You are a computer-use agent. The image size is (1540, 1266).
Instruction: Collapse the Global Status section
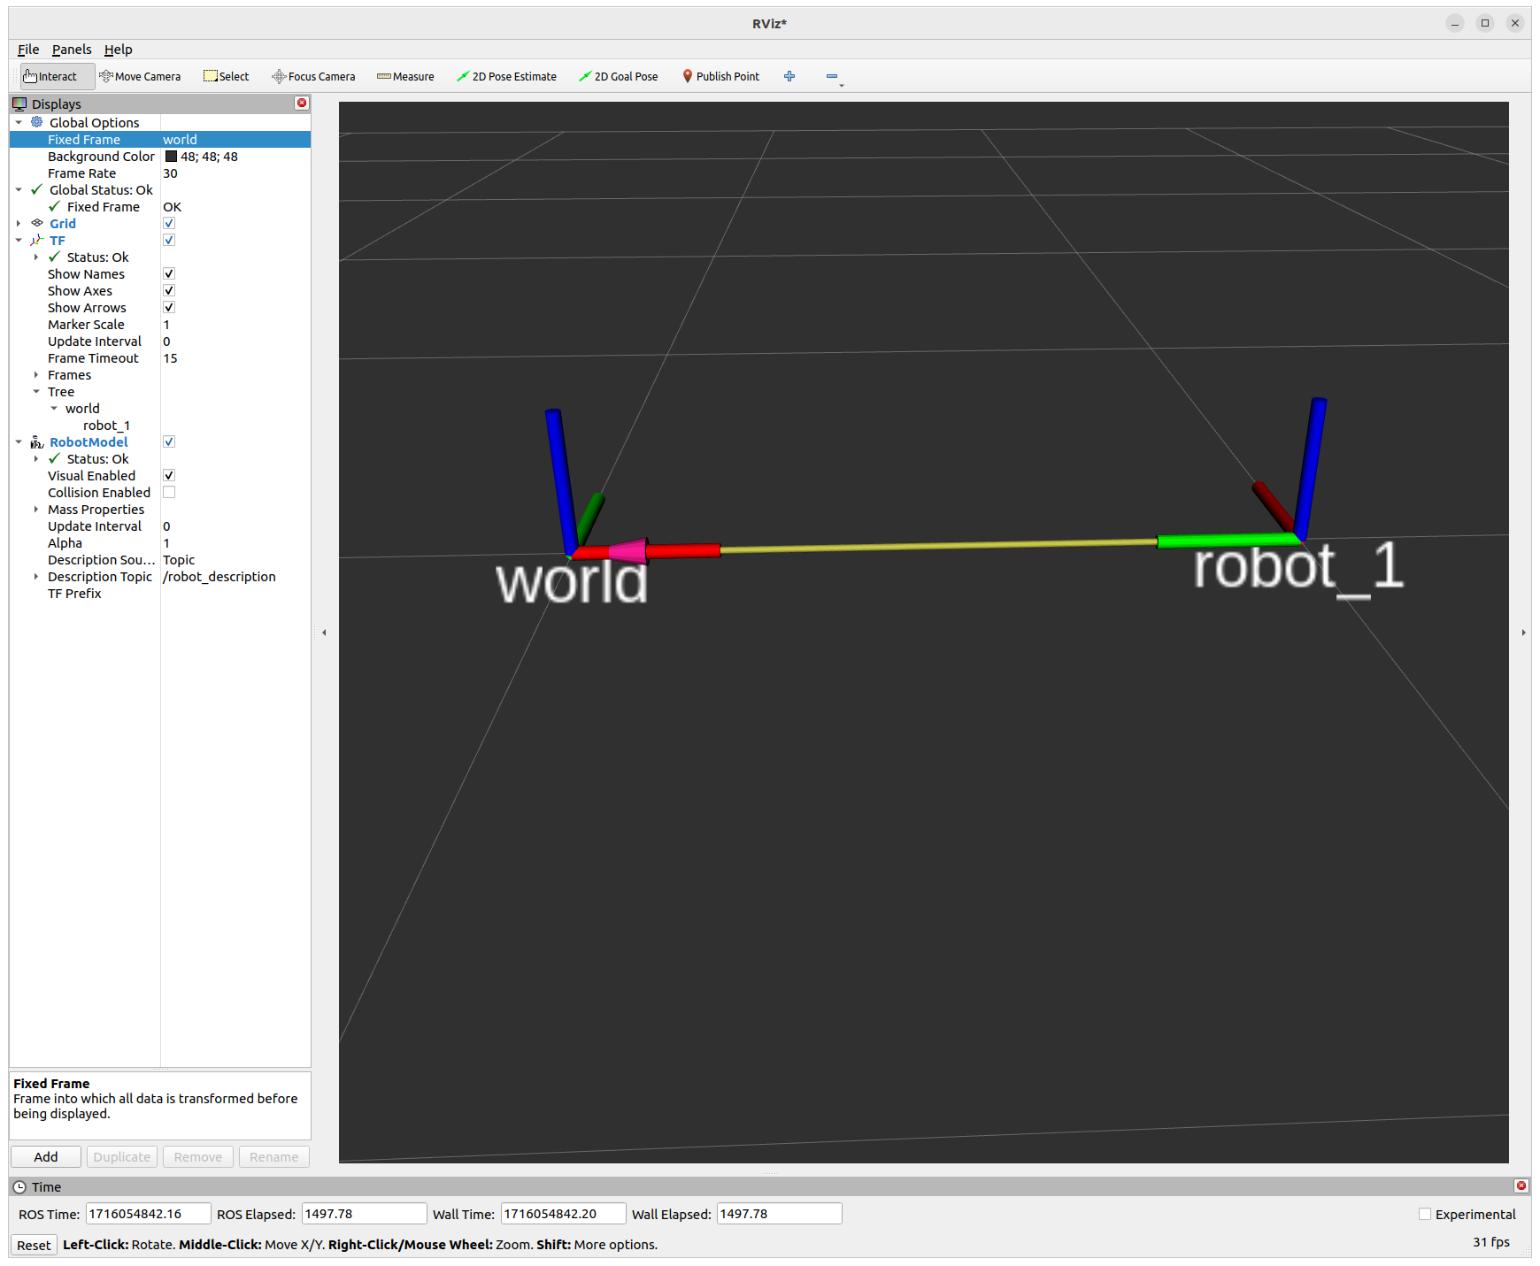pyautogui.click(x=19, y=189)
